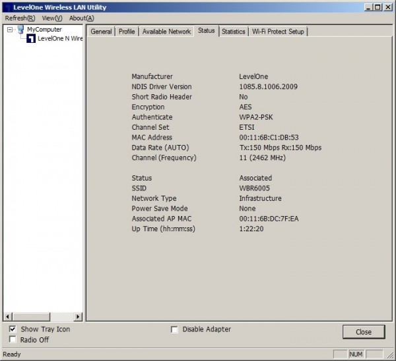
Task: Open the Available Network tab
Action: pos(166,32)
